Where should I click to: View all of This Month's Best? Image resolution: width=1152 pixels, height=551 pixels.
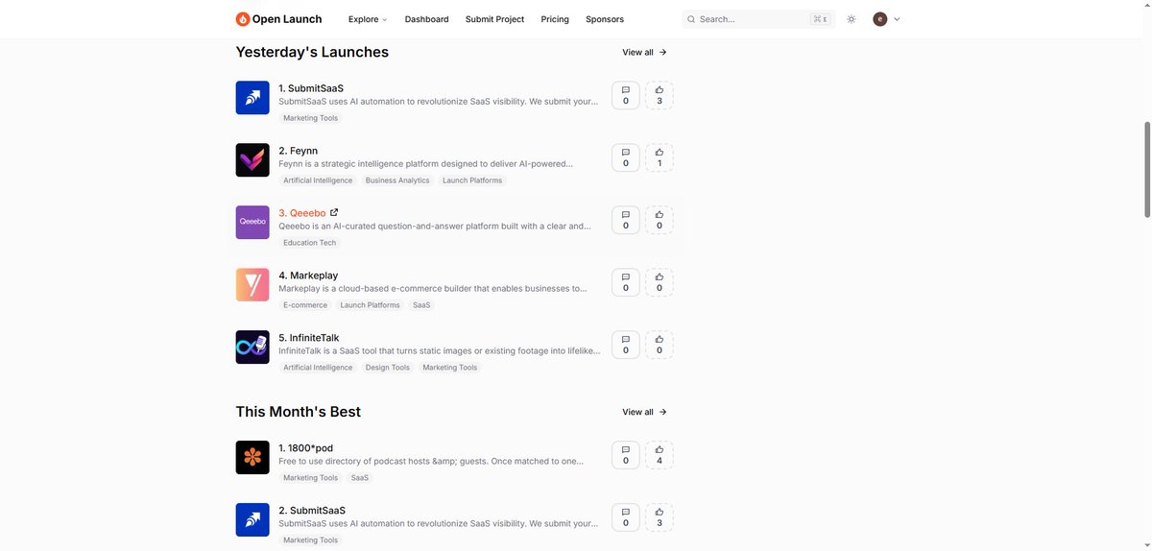(644, 413)
